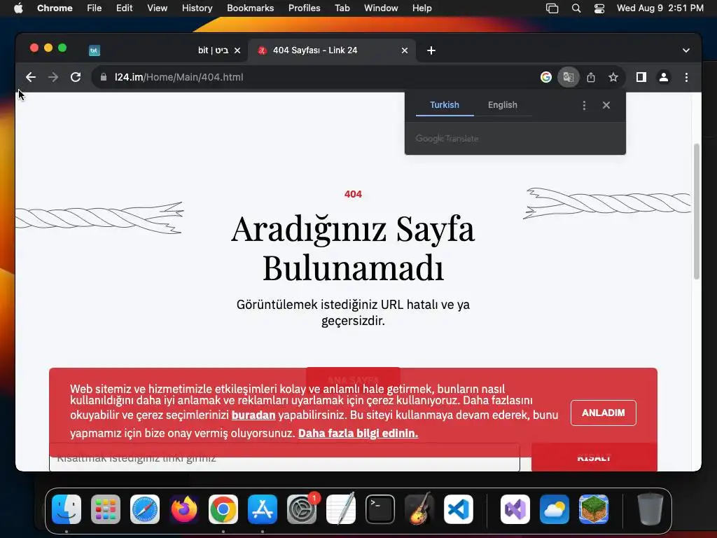Open 'Daha fazla bilgi edinin.' link
Image resolution: width=717 pixels, height=538 pixels.
(x=358, y=433)
